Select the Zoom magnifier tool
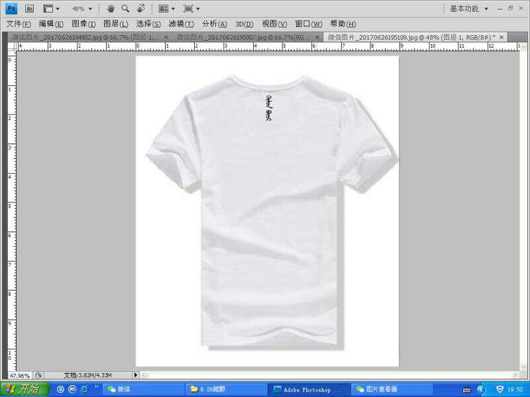This screenshot has height=397, width=530. pyautogui.click(x=125, y=9)
